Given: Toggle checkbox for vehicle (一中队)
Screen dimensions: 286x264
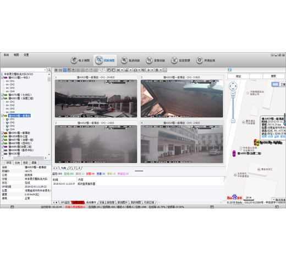Looking at the screenshot, I should [3, 78].
